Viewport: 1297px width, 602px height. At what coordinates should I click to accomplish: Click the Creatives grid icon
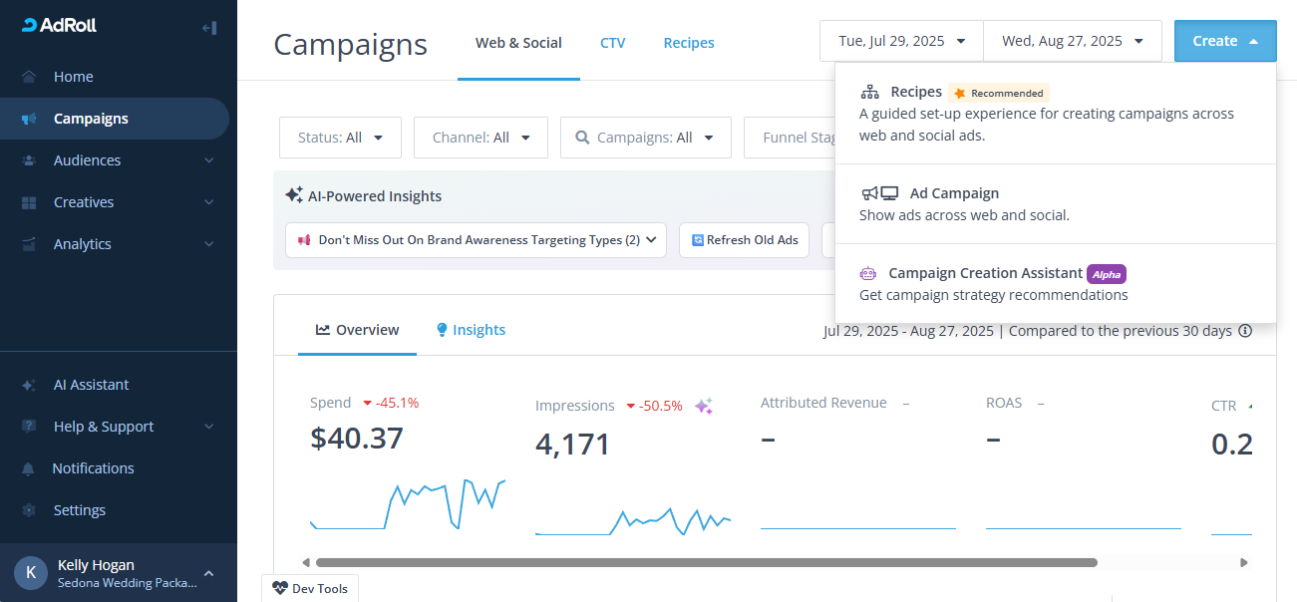(x=29, y=202)
